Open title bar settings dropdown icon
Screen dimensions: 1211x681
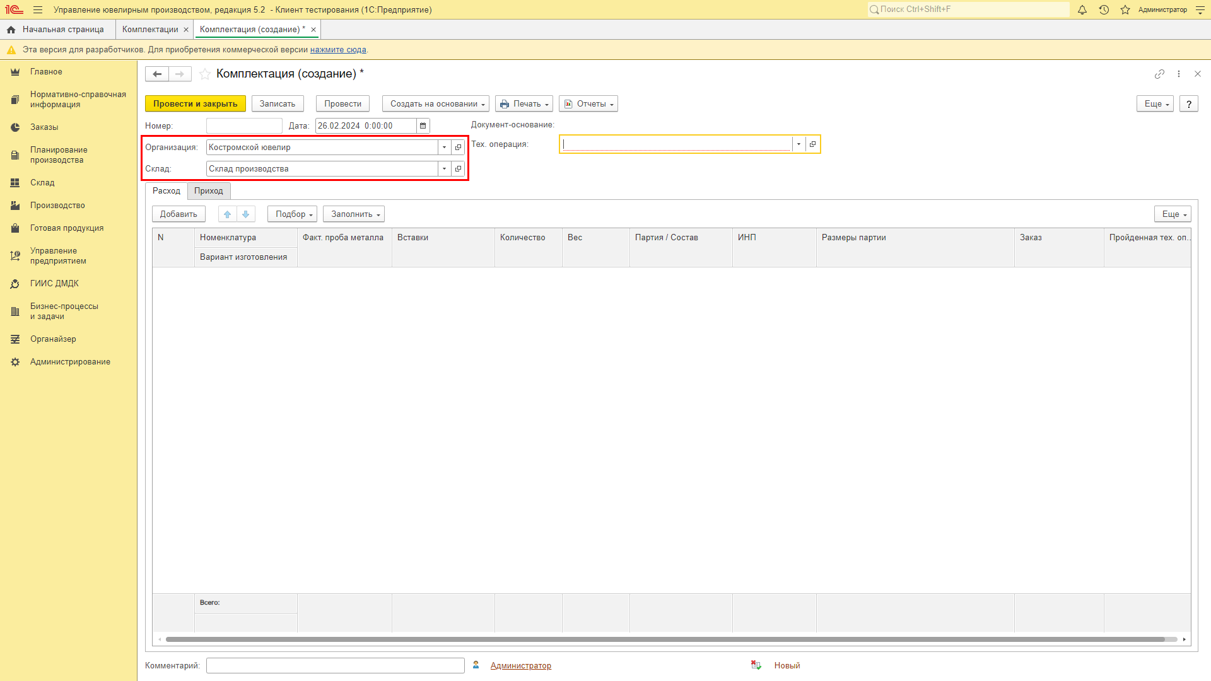click(1200, 9)
